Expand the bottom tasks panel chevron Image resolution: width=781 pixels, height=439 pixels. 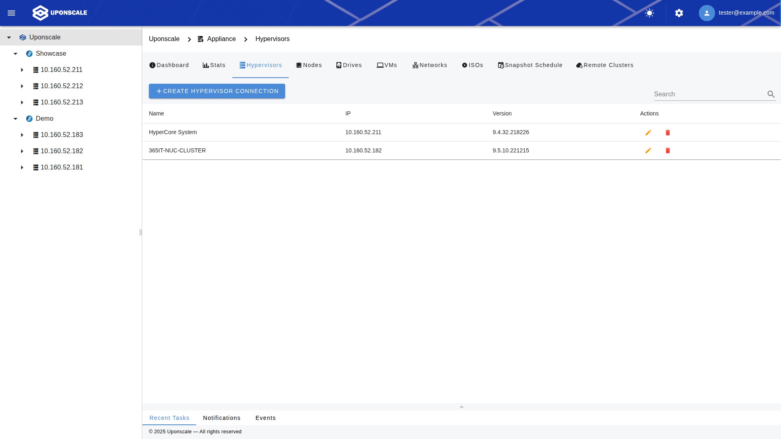[461, 407]
